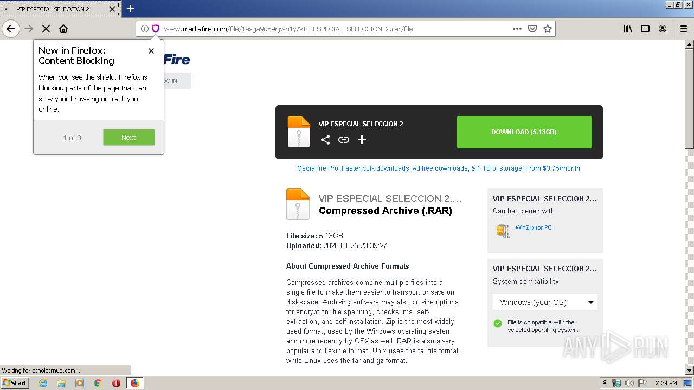
Task: Launch Chrome from the taskbar
Action: point(98,383)
